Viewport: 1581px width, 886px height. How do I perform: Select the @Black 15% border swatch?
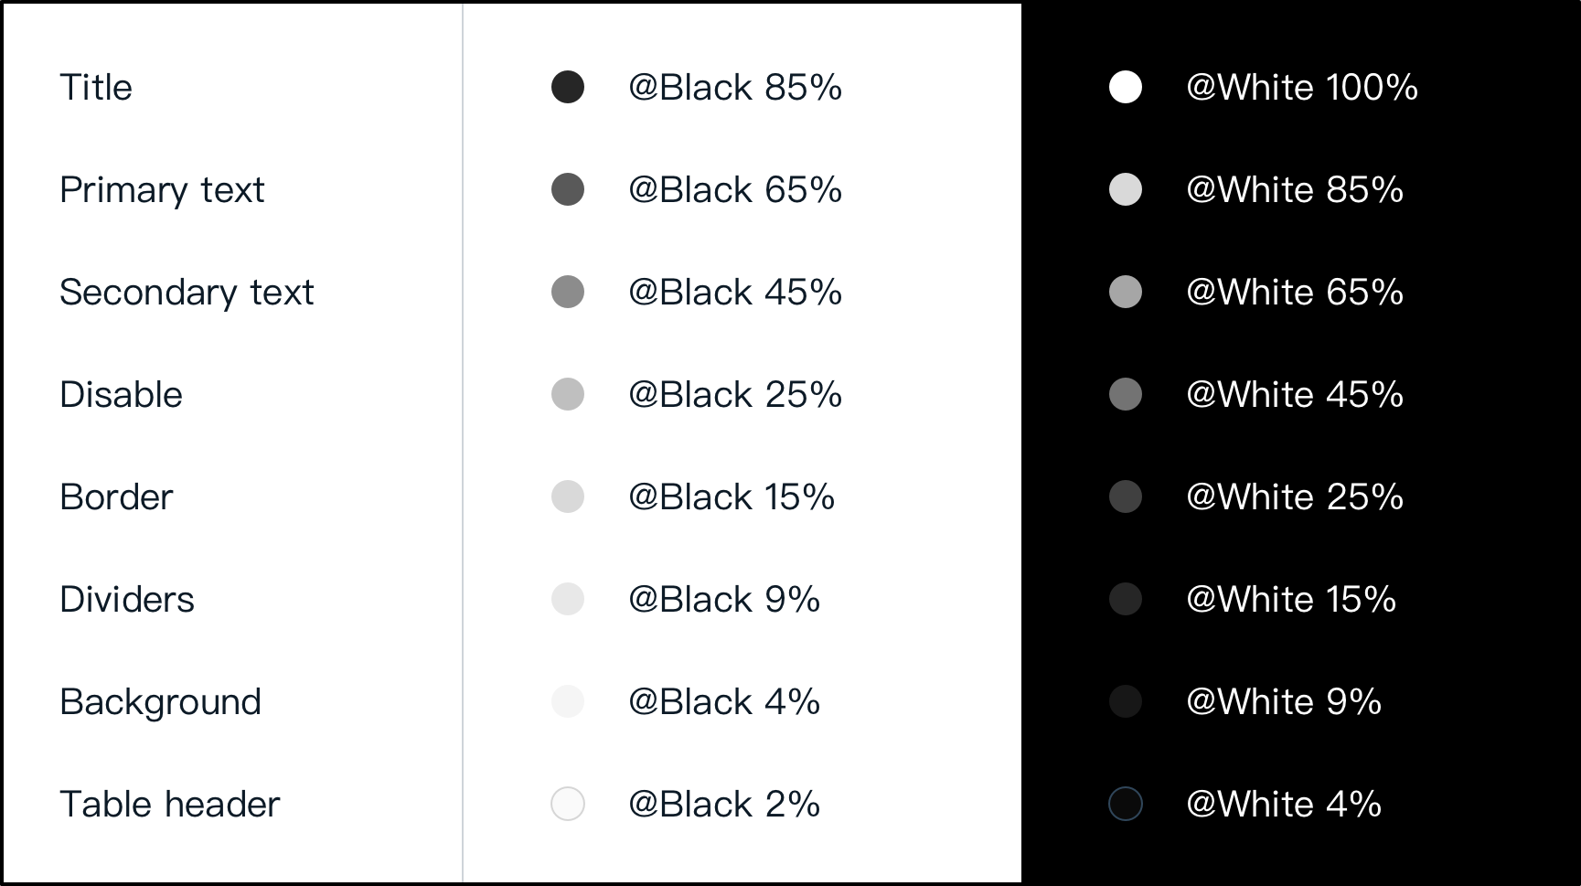click(x=568, y=496)
